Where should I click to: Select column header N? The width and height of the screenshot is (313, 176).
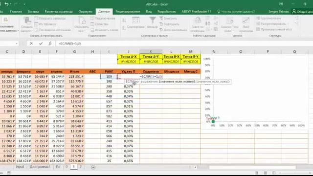[x=214, y=51]
